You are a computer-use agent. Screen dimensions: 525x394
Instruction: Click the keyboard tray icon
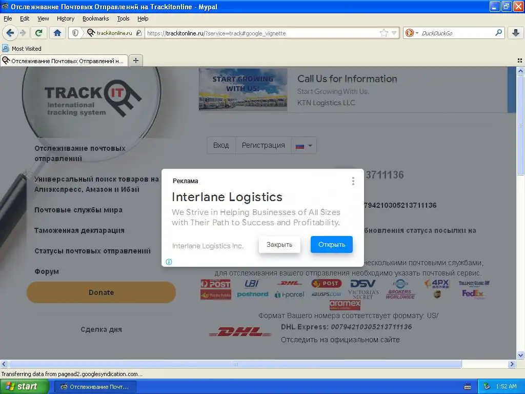pos(468,387)
